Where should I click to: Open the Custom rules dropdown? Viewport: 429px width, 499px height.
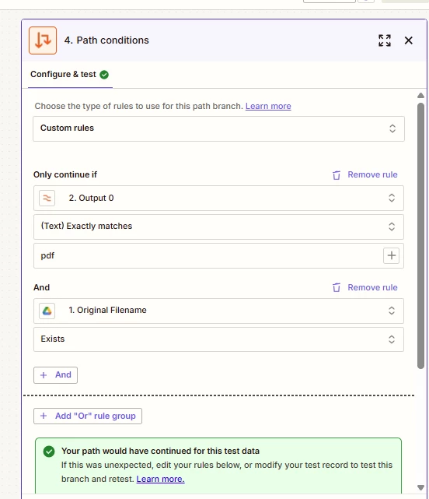click(x=218, y=128)
